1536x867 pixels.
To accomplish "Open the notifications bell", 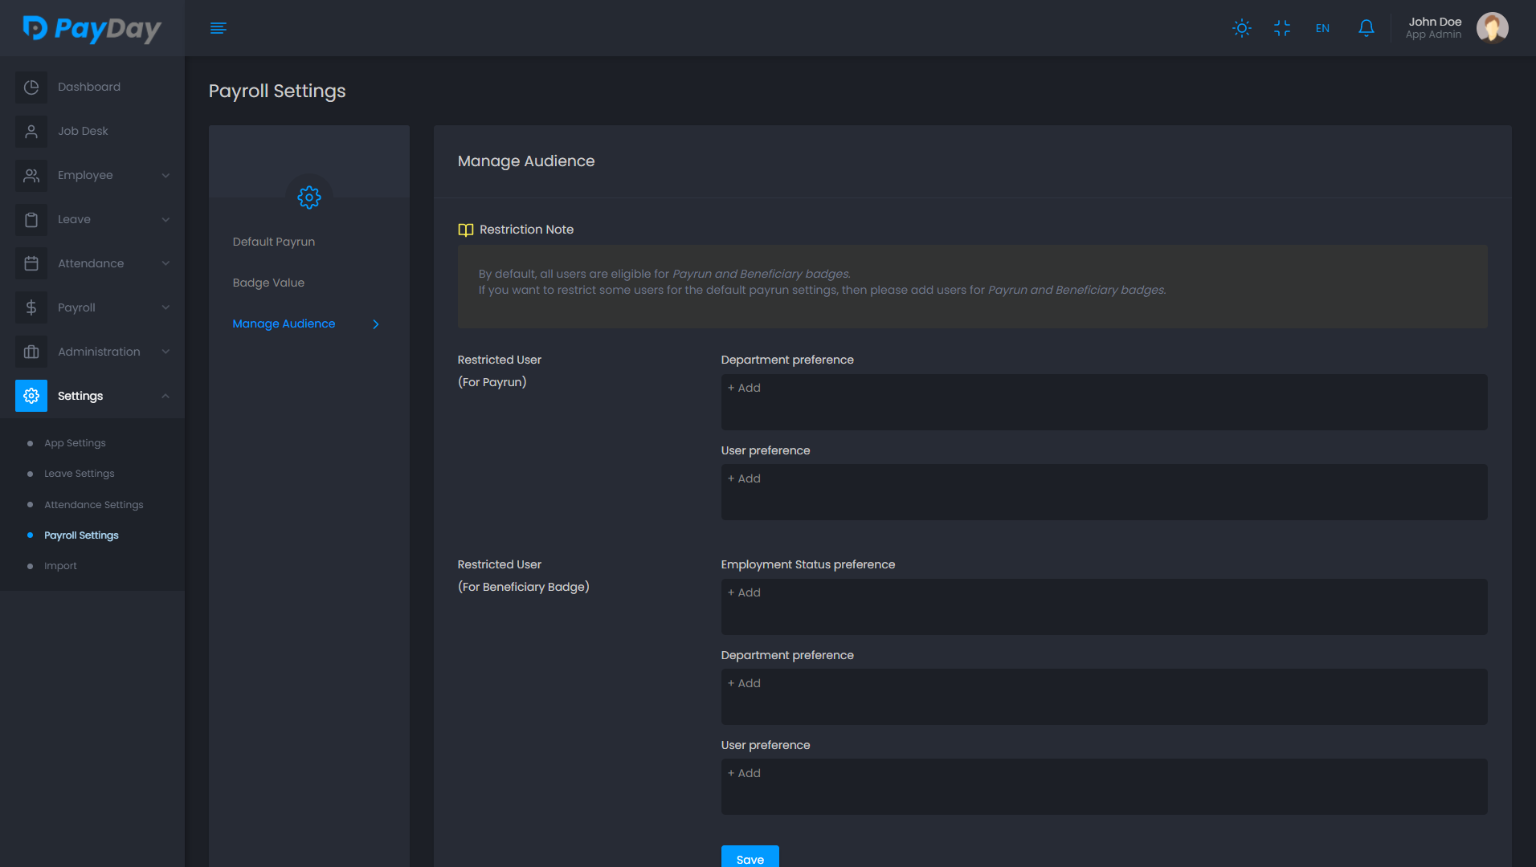I will pyautogui.click(x=1366, y=28).
